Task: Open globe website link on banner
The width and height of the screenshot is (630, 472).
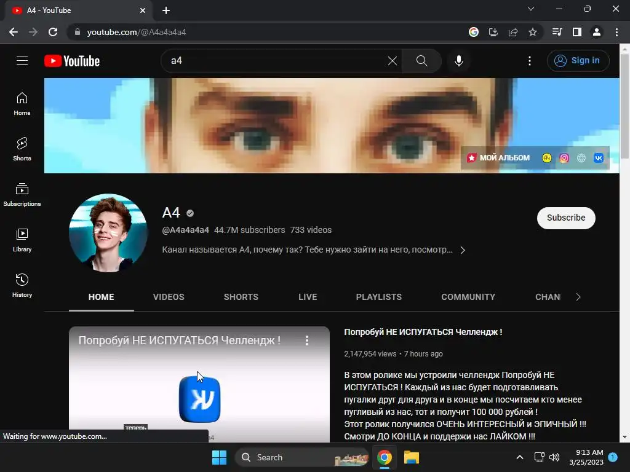Action: click(x=581, y=158)
